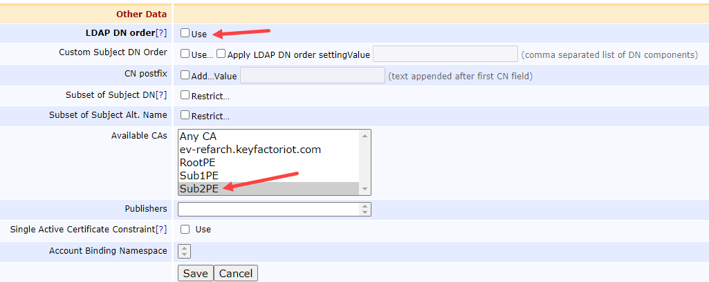
Task: Tick Apply LDAP DN order setting checkbox
Action: click(x=221, y=54)
